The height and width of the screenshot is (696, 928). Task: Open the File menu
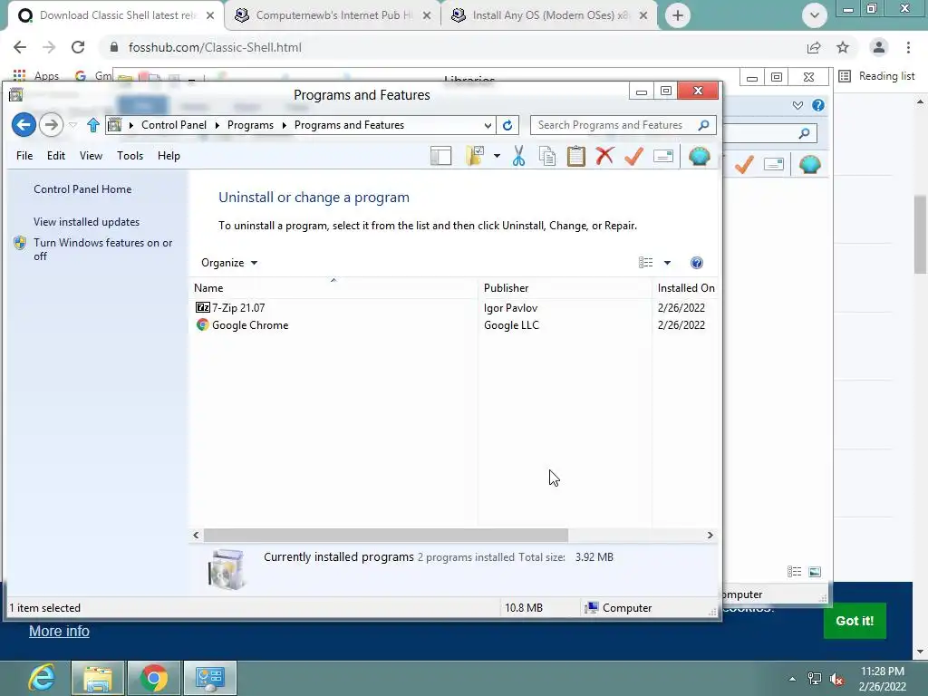click(x=24, y=156)
